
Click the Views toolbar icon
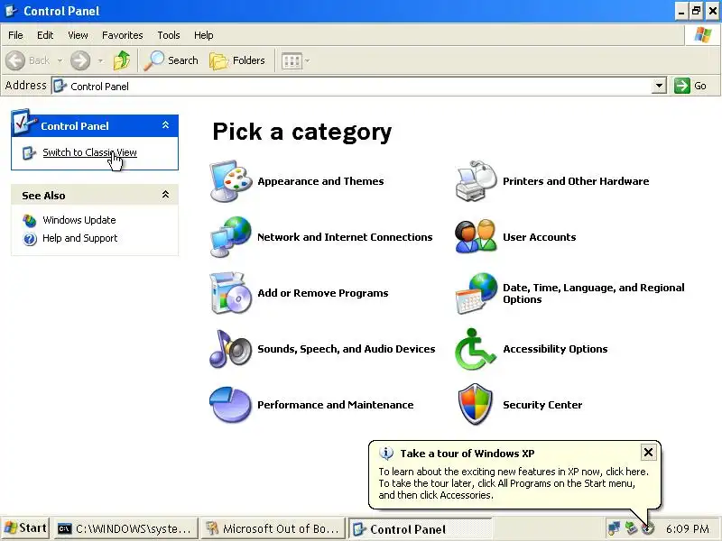coord(292,60)
